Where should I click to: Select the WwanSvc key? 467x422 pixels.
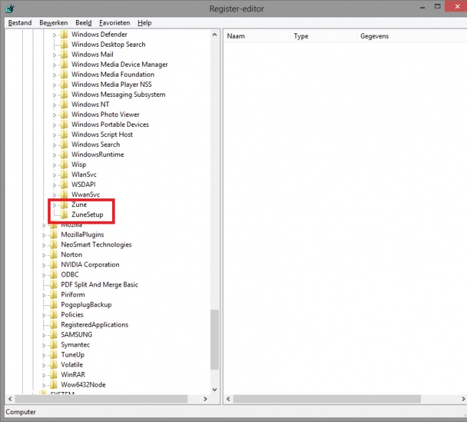[85, 194]
